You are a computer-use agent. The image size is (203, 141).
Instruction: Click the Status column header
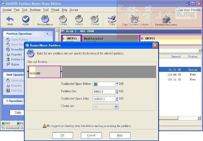point(193,57)
